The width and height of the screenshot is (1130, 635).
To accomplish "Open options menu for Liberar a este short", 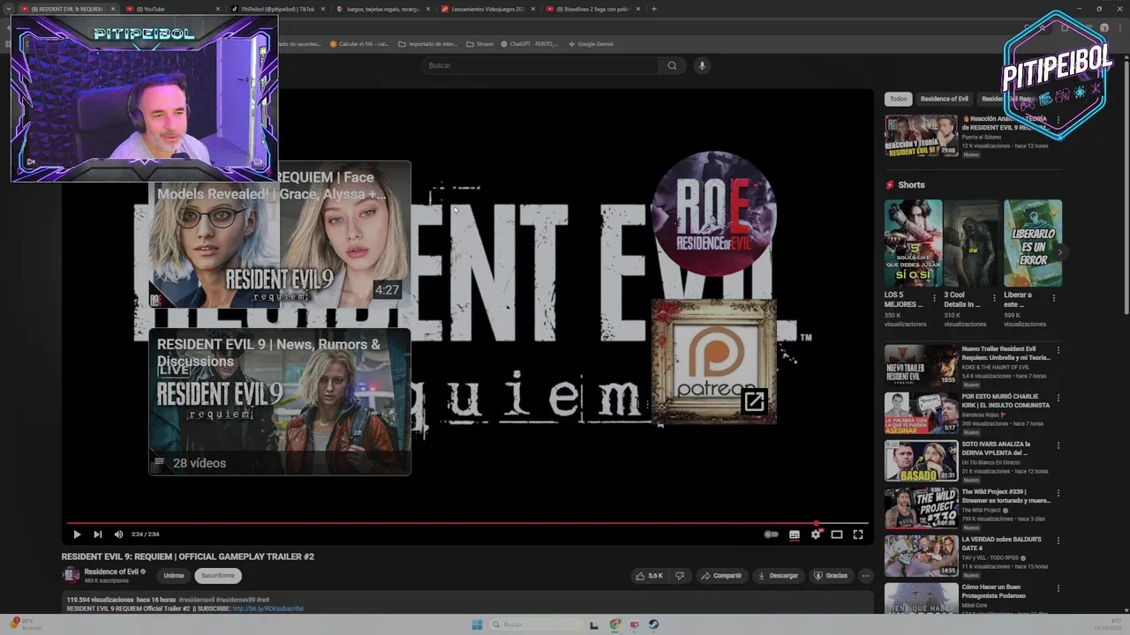I will pyautogui.click(x=1054, y=298).
